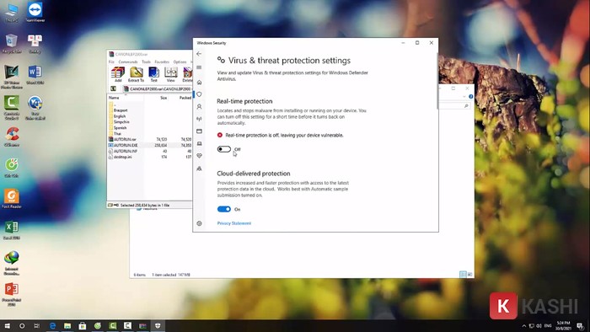Viewport: 590px width, 332px height.
Task: Open TeamViewer desktop shortcut
Action: 35,12
